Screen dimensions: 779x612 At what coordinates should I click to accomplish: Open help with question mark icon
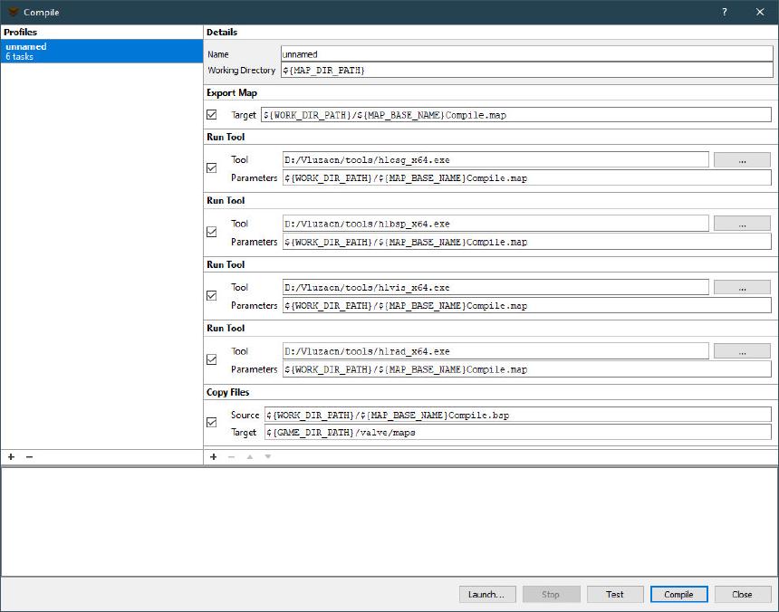(x=725, y=12)
